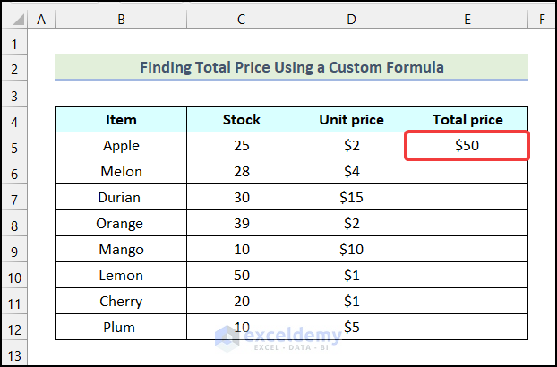Select row 8 header

15,224
